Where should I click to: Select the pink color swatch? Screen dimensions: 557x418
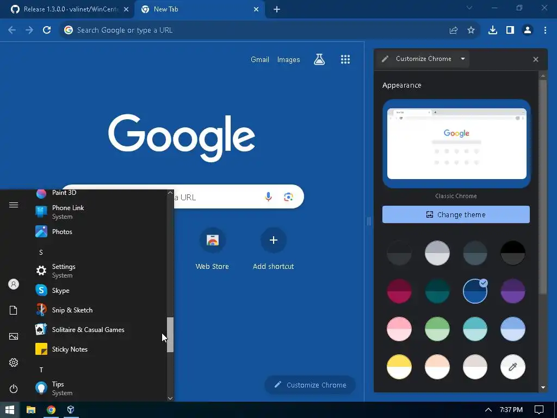(x=399, y=329)
